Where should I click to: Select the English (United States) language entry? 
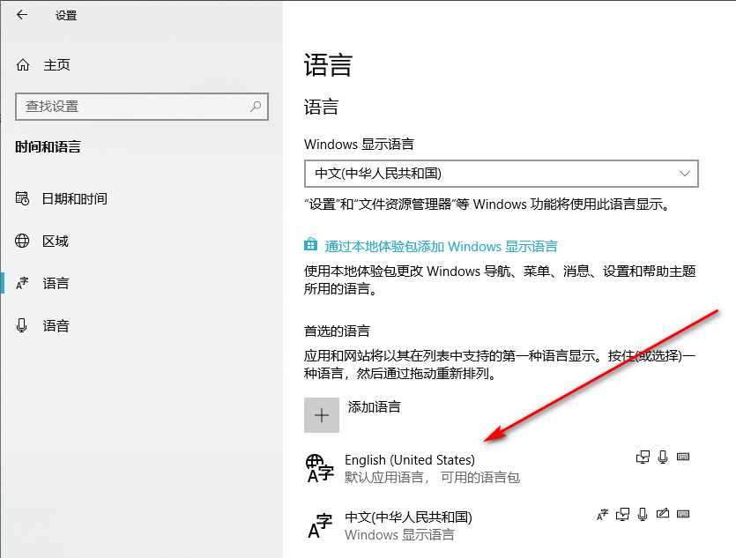pyautogui.click(x=500, y=468)
